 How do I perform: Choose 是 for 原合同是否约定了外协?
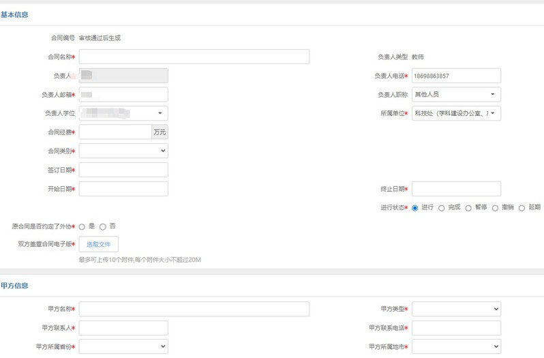pos(82,226)
